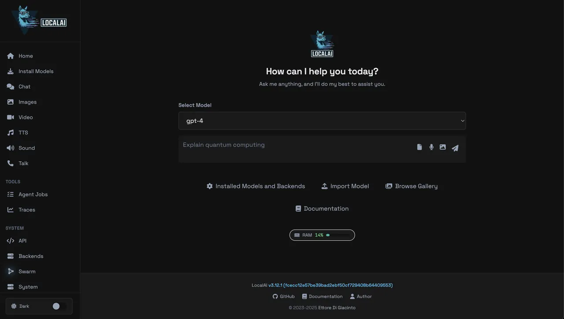Open the Sound menu label

tap(27, 148)
